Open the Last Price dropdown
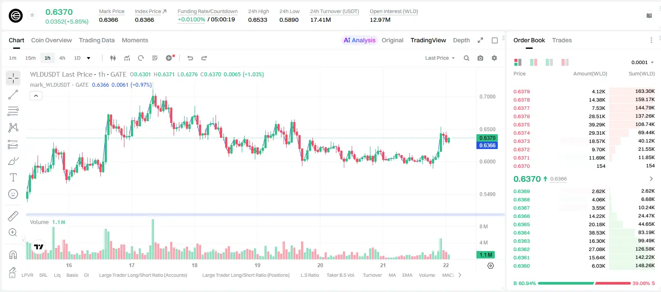The image size is (661, 292). (x=440, y=58)
